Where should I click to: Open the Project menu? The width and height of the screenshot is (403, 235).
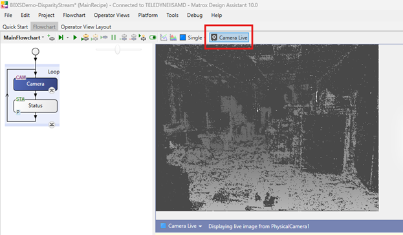pos(47,15)
